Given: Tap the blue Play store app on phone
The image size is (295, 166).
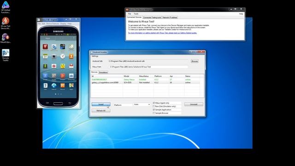Looking at the screenshot, I should (x=54, y=47).
